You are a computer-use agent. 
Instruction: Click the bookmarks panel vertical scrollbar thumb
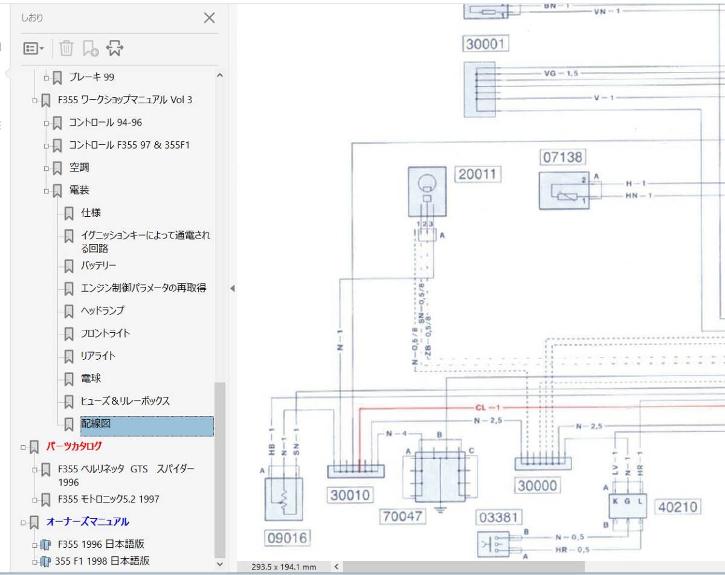coord(220,470)
